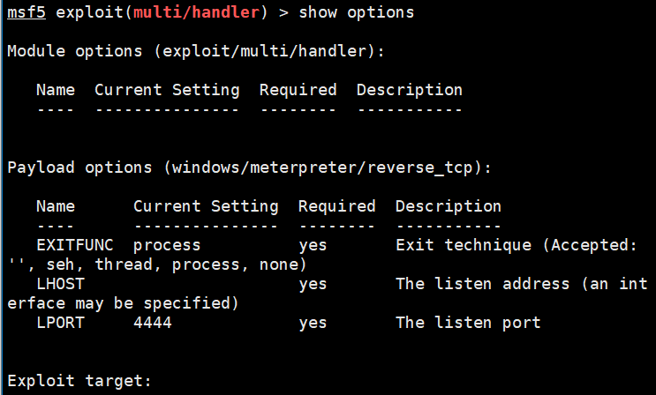Click the underlined msf5 prompt text

[x=26, y=12]
